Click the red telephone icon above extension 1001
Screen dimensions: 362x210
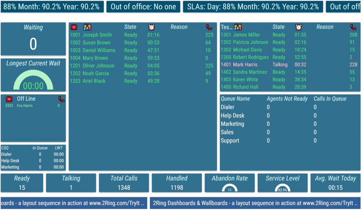pos(74,27)
